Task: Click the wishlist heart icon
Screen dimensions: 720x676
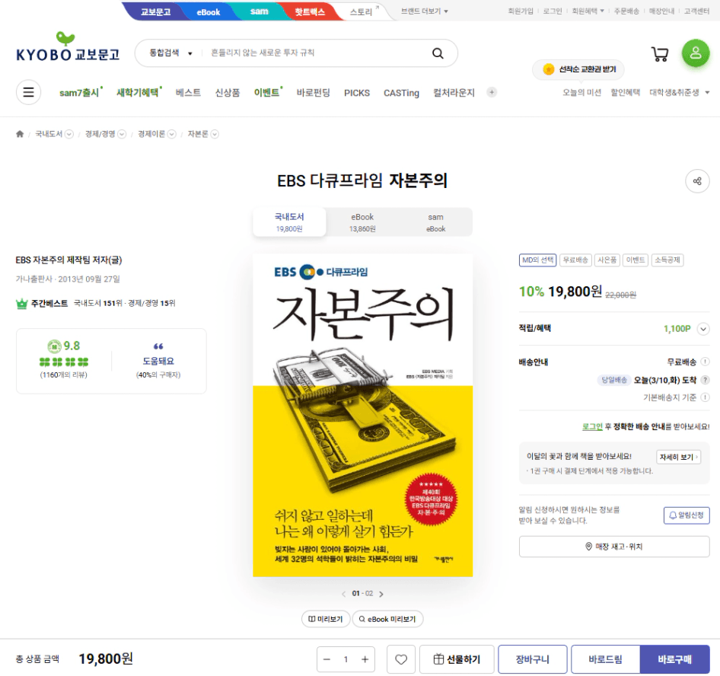Action: [x=401, y=659]
